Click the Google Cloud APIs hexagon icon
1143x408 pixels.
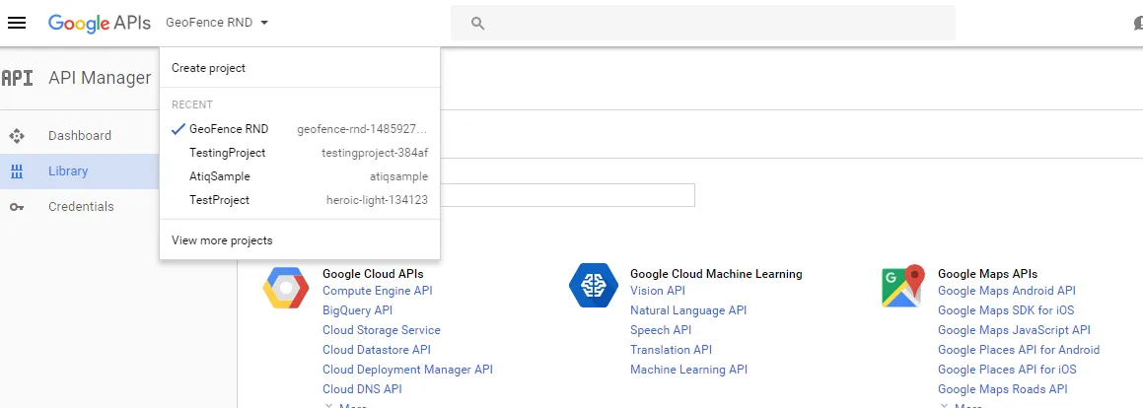pos(286,287)
